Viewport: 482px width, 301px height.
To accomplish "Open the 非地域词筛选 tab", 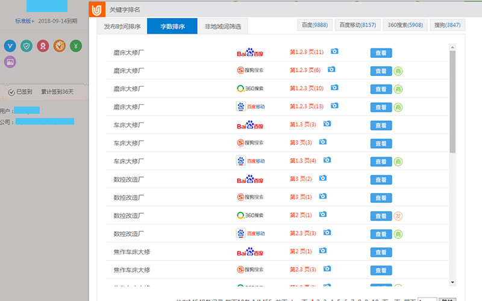I will 222,26.
